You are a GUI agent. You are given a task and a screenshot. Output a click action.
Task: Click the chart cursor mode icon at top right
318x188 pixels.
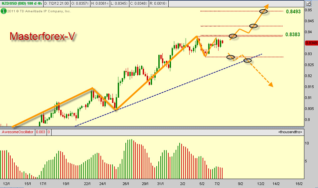[308, 4]
